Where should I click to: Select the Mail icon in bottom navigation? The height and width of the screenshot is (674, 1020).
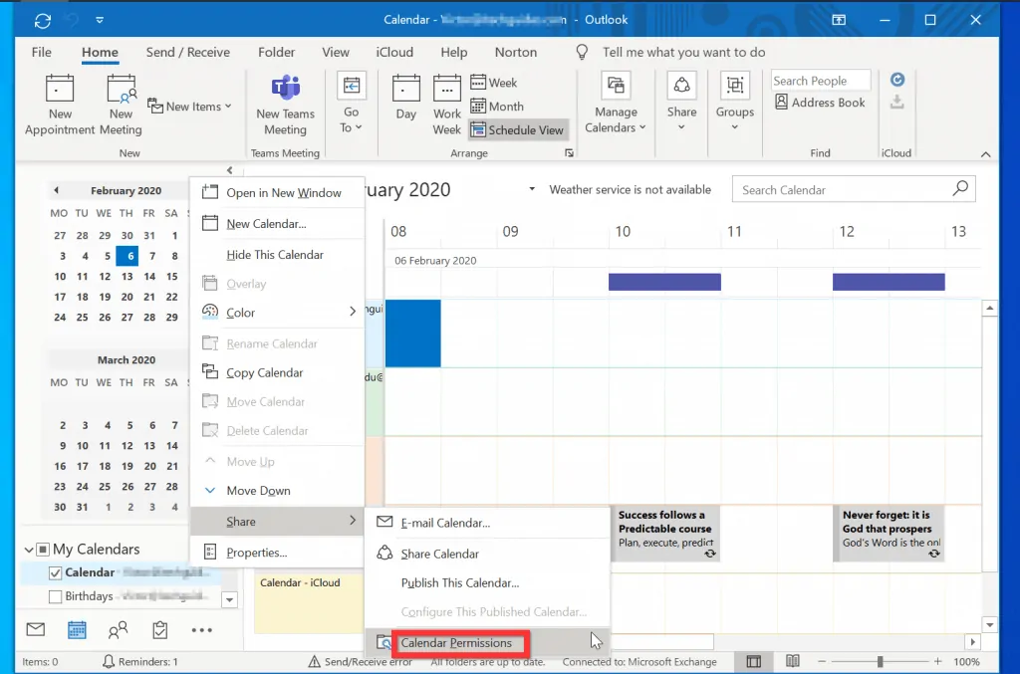36,629
